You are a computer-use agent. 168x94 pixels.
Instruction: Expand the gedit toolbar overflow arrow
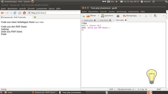tap(164, 16)
